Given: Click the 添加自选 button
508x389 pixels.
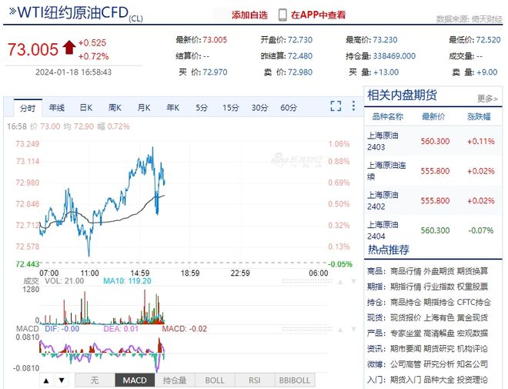Looking at the screenshot, I should (x=249, y=15).
